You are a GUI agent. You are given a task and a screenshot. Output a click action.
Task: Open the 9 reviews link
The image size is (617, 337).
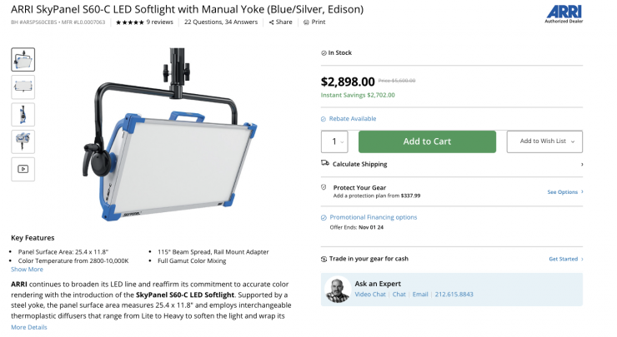tap(160, 22)
